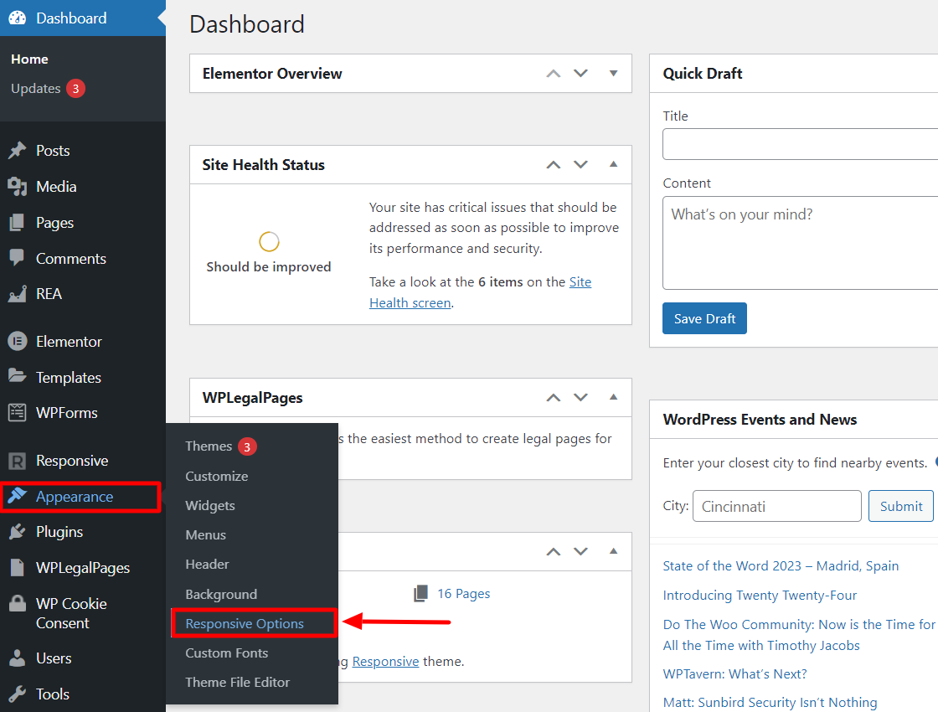Screen dimensions: 938x712
Task: Move Elementor Overview widget down
Action: [x=581, y=73]
